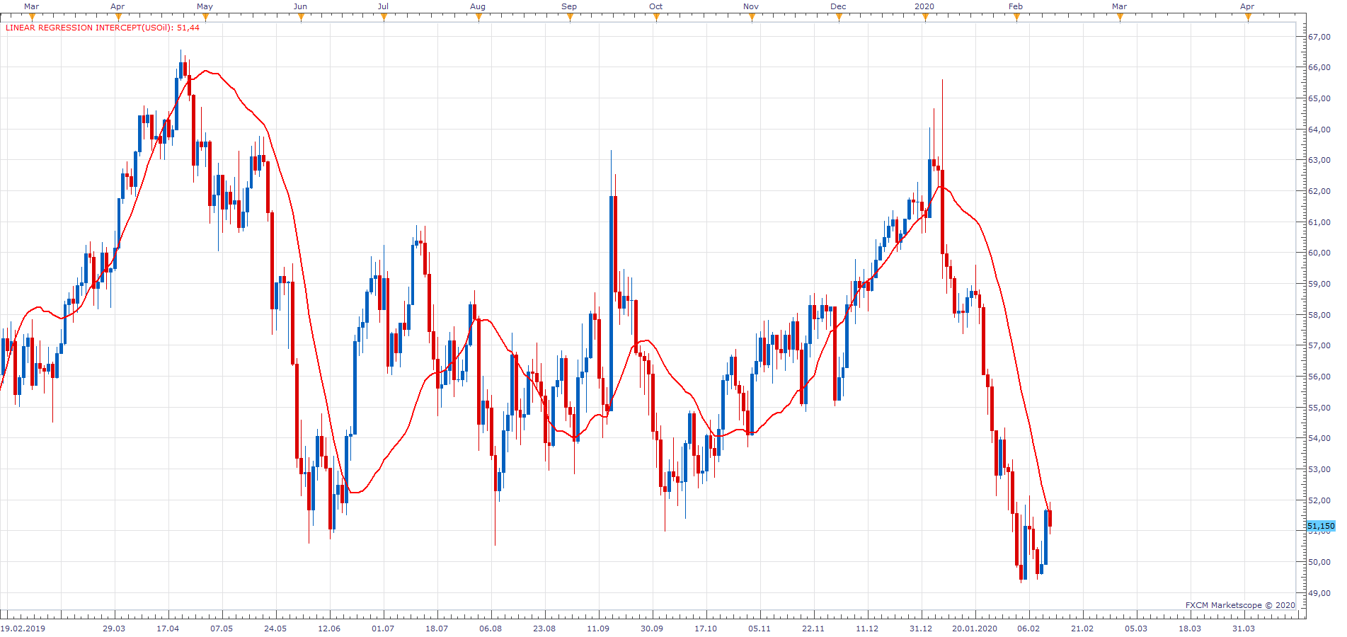The height and width of the screenshot is (637, 1347).
Task: Click the 55,00 price axis label
Action: point(1319,408)
